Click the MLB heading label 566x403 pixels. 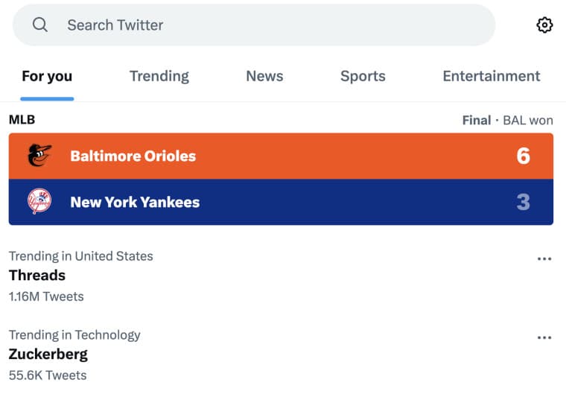point(22,119)
